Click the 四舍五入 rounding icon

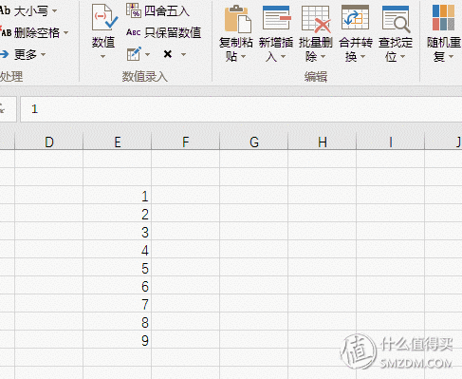click(134, 10)
